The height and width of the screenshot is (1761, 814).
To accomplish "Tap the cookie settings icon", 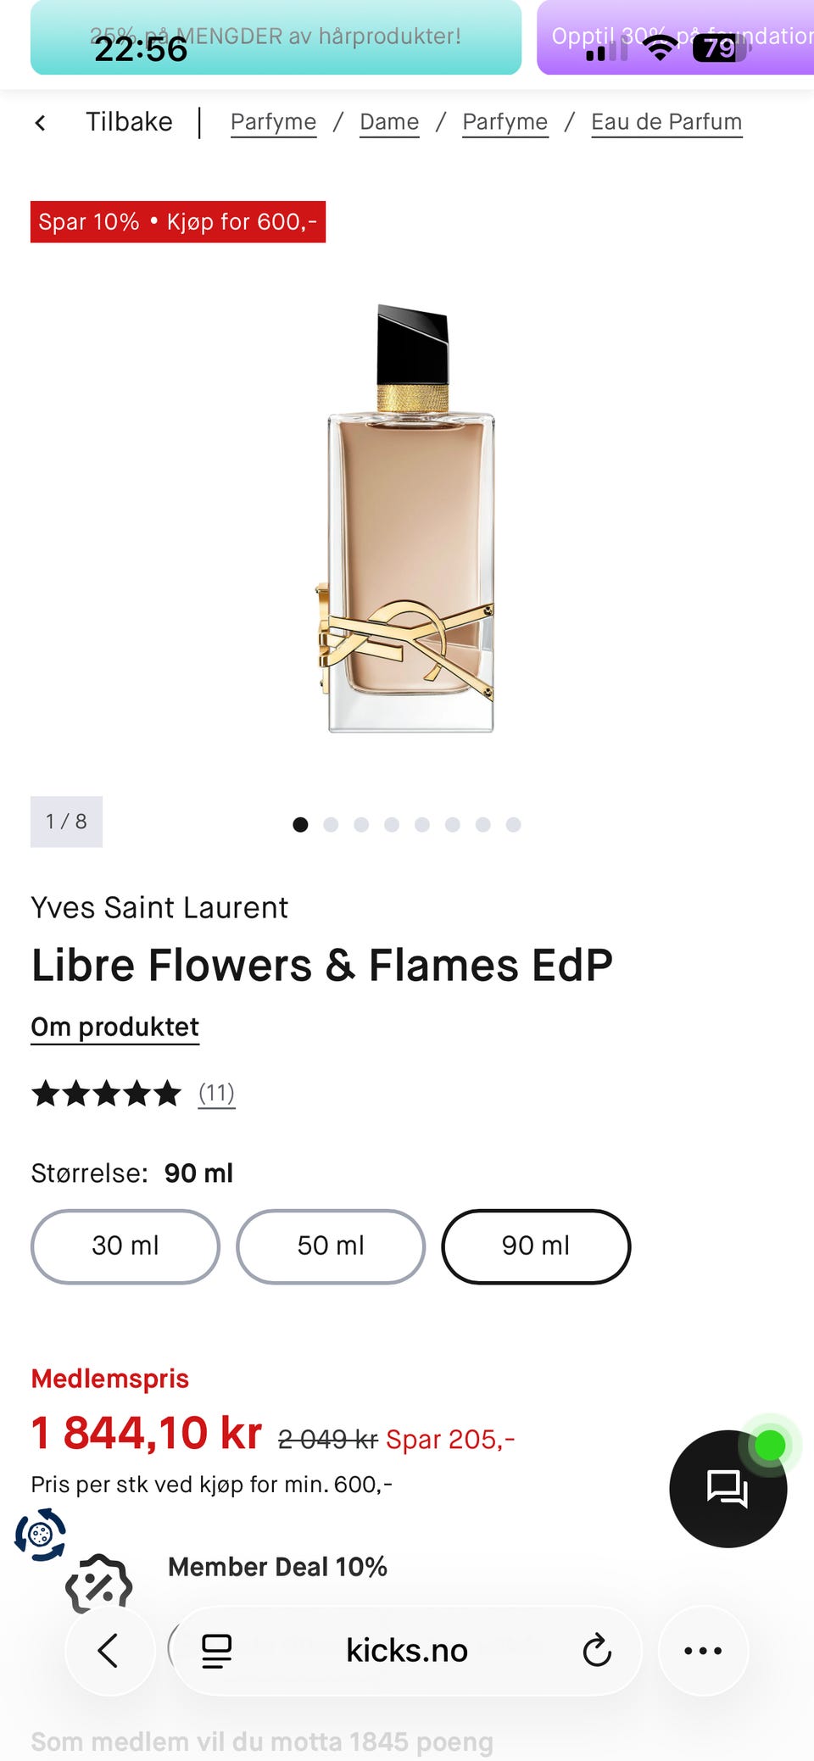I will point(40,1534).
